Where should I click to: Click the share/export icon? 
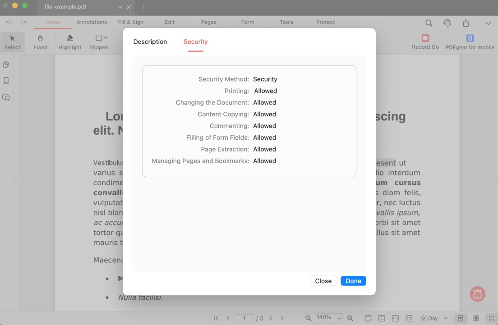point(466,23)
